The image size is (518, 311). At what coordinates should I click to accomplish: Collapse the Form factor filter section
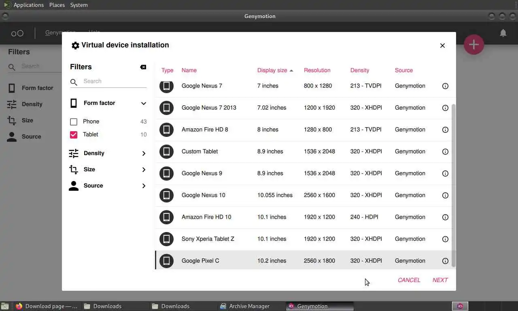click(144, 103)
